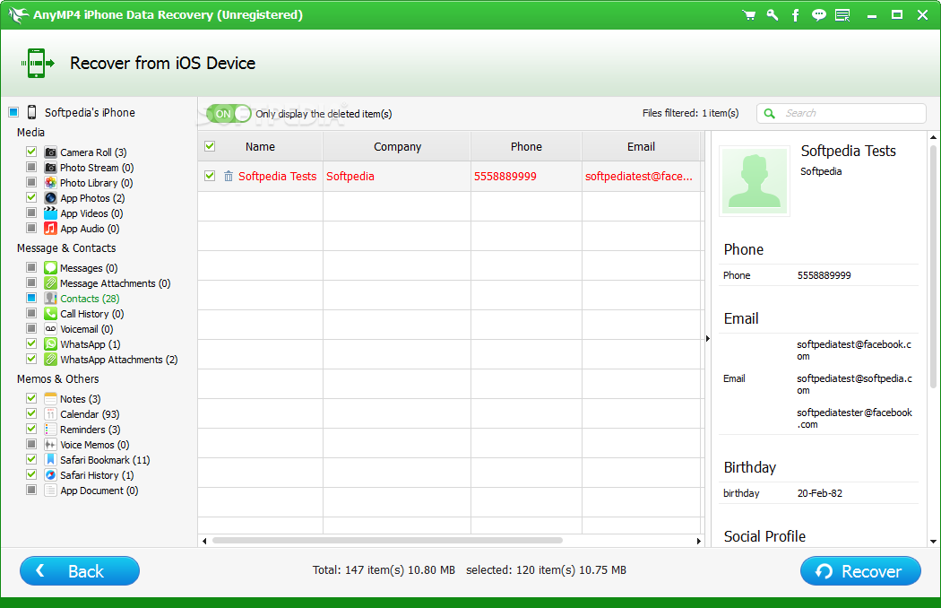Image resolution: width=941 pixels, height=608 pixels.
Task: Click the WhatsApp Attachments icon
Action: [x=50, y=360]
